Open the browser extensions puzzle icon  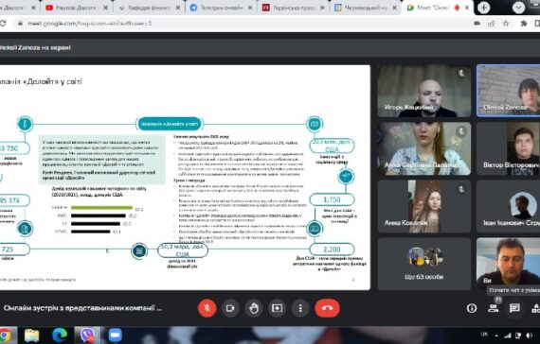[524, 24]
